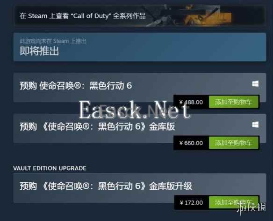Click the ¥ 488.00 price tag
Image resolution: width=273 pixels, height=221 pixels.
click(191, 102)
